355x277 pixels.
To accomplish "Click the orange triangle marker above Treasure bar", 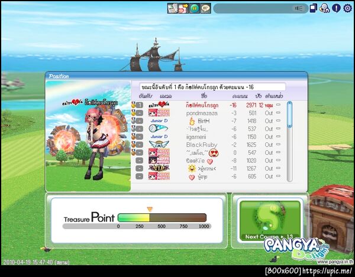I will (150, 209).
